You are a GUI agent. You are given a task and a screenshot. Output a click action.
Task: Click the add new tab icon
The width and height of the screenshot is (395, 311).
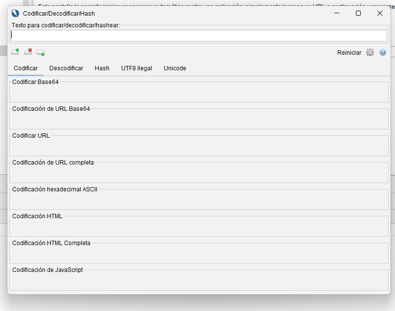(15, 52)
